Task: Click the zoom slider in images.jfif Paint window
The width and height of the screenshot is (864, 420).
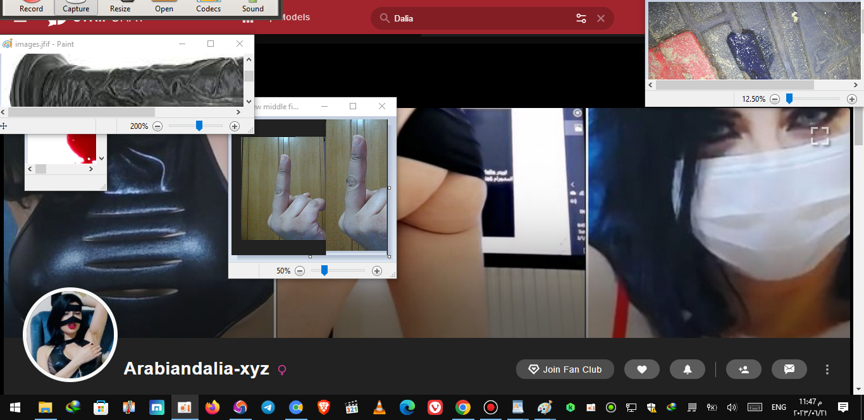Action: coord(199,126)
